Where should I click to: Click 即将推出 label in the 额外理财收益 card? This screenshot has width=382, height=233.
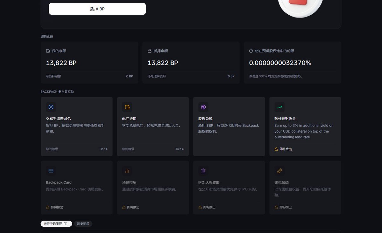point(286,149)
